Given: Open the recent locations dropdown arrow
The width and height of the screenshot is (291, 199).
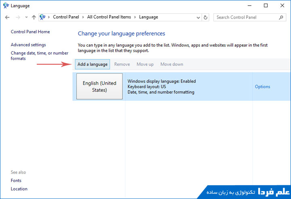Looking at the screenshot, I should pos(26,17).
